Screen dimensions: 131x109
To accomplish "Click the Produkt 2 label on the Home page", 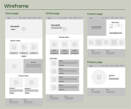I will (24, 53).
